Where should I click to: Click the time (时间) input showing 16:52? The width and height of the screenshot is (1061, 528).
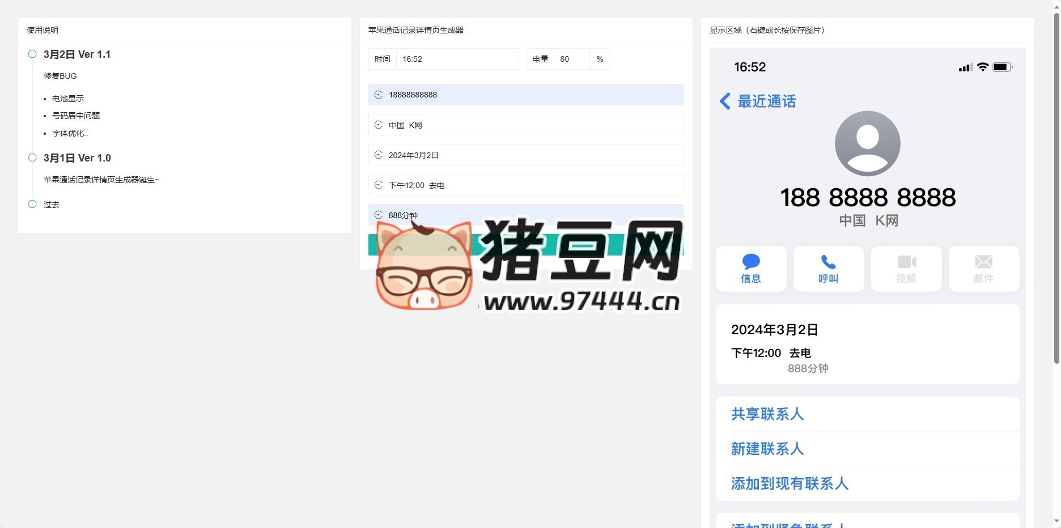point(457,59)
